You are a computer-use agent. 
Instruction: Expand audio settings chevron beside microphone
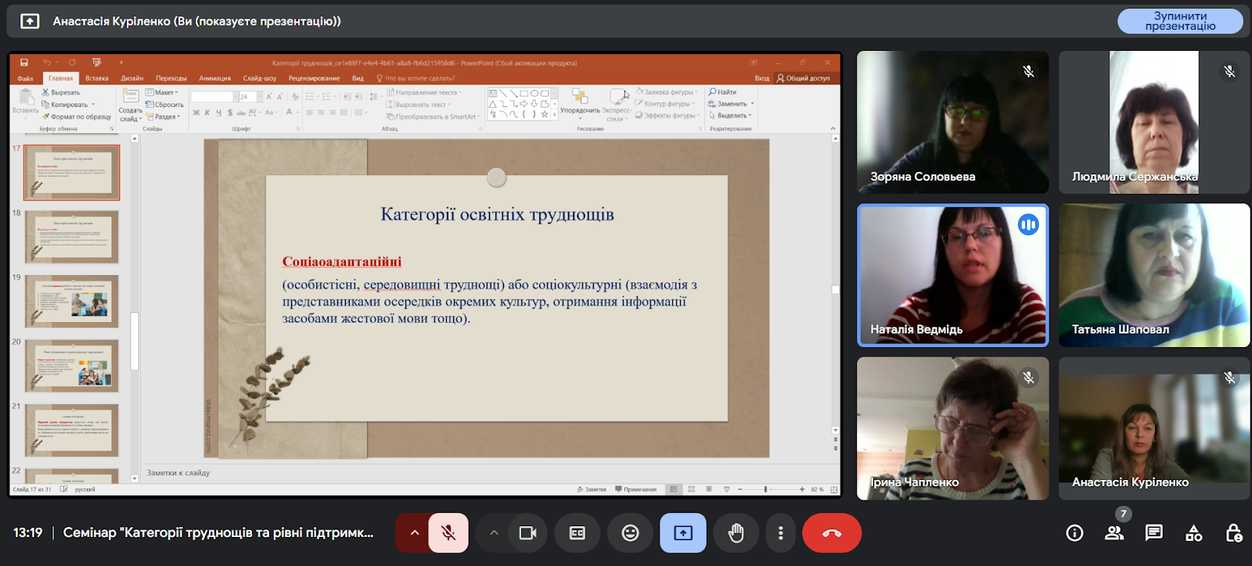tap(415, 533)
